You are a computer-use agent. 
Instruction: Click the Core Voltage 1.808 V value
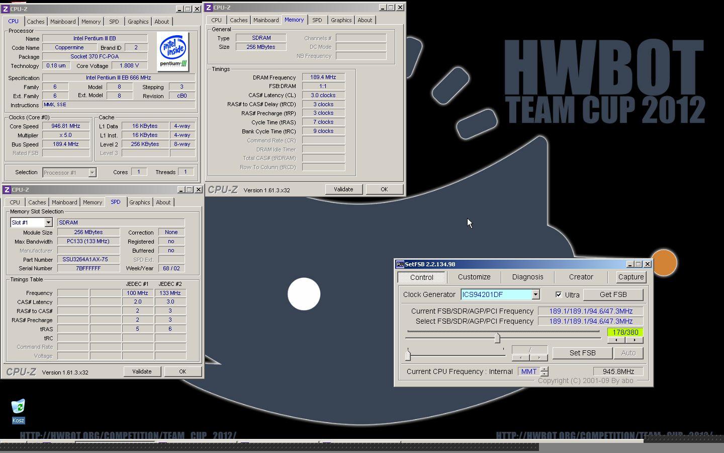click(129, 65)
